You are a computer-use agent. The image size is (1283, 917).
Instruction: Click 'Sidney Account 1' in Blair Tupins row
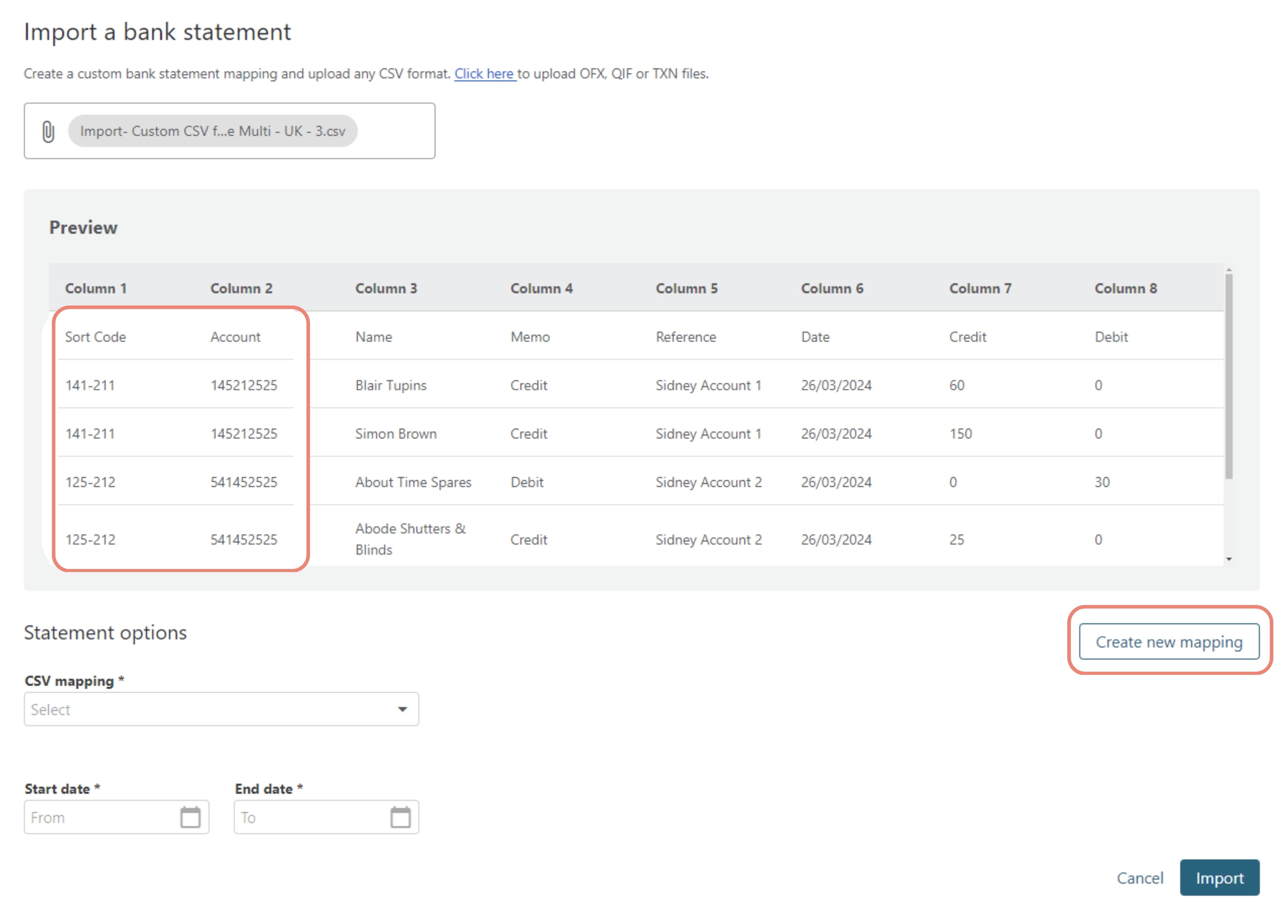pos(709,386)
